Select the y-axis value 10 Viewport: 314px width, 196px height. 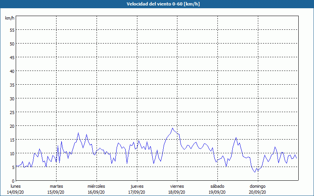(12, 154)
